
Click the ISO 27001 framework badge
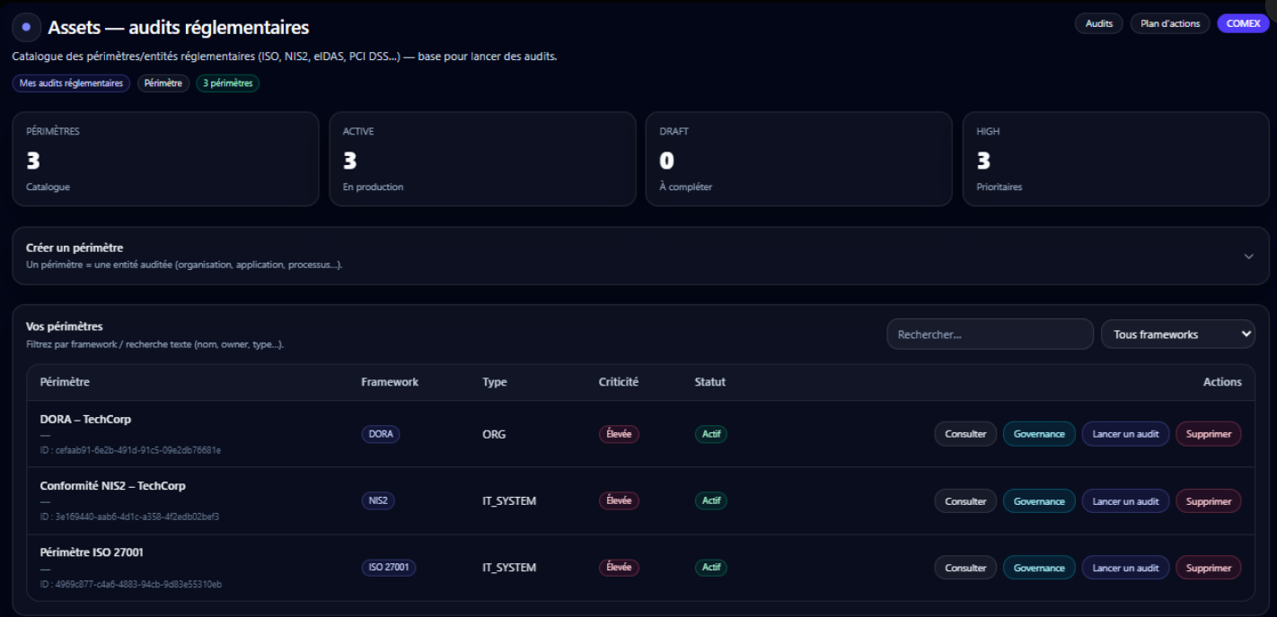(389, 568)
